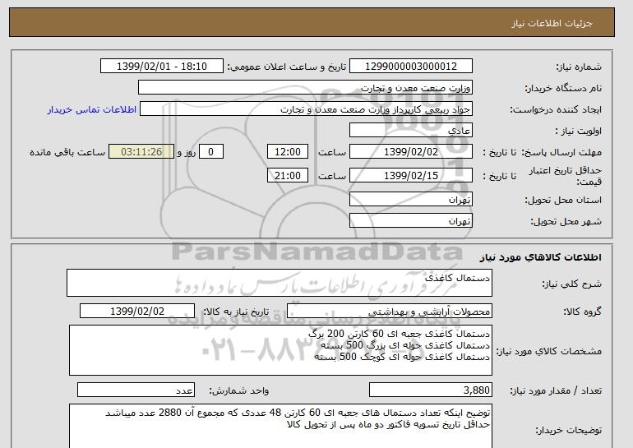Click the delivery province field 'تهران'
The height and width of the screenshot is (448, 633).
410,200
